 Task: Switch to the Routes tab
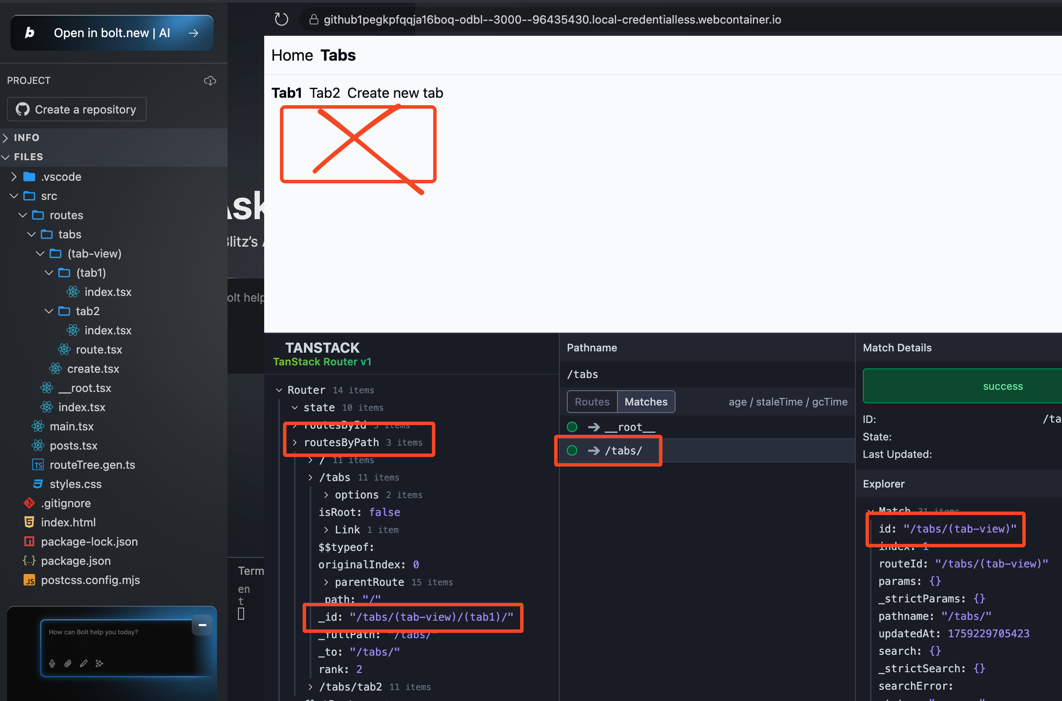[592, 402]
